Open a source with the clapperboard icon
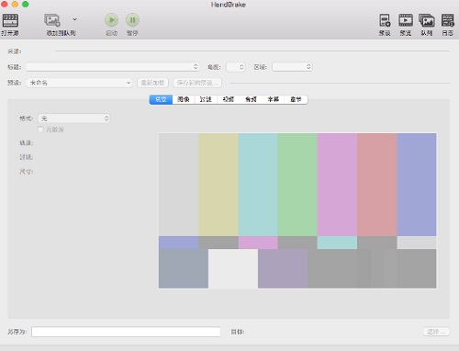The height and width of the screenshot is (351, 459). [10, 20]
